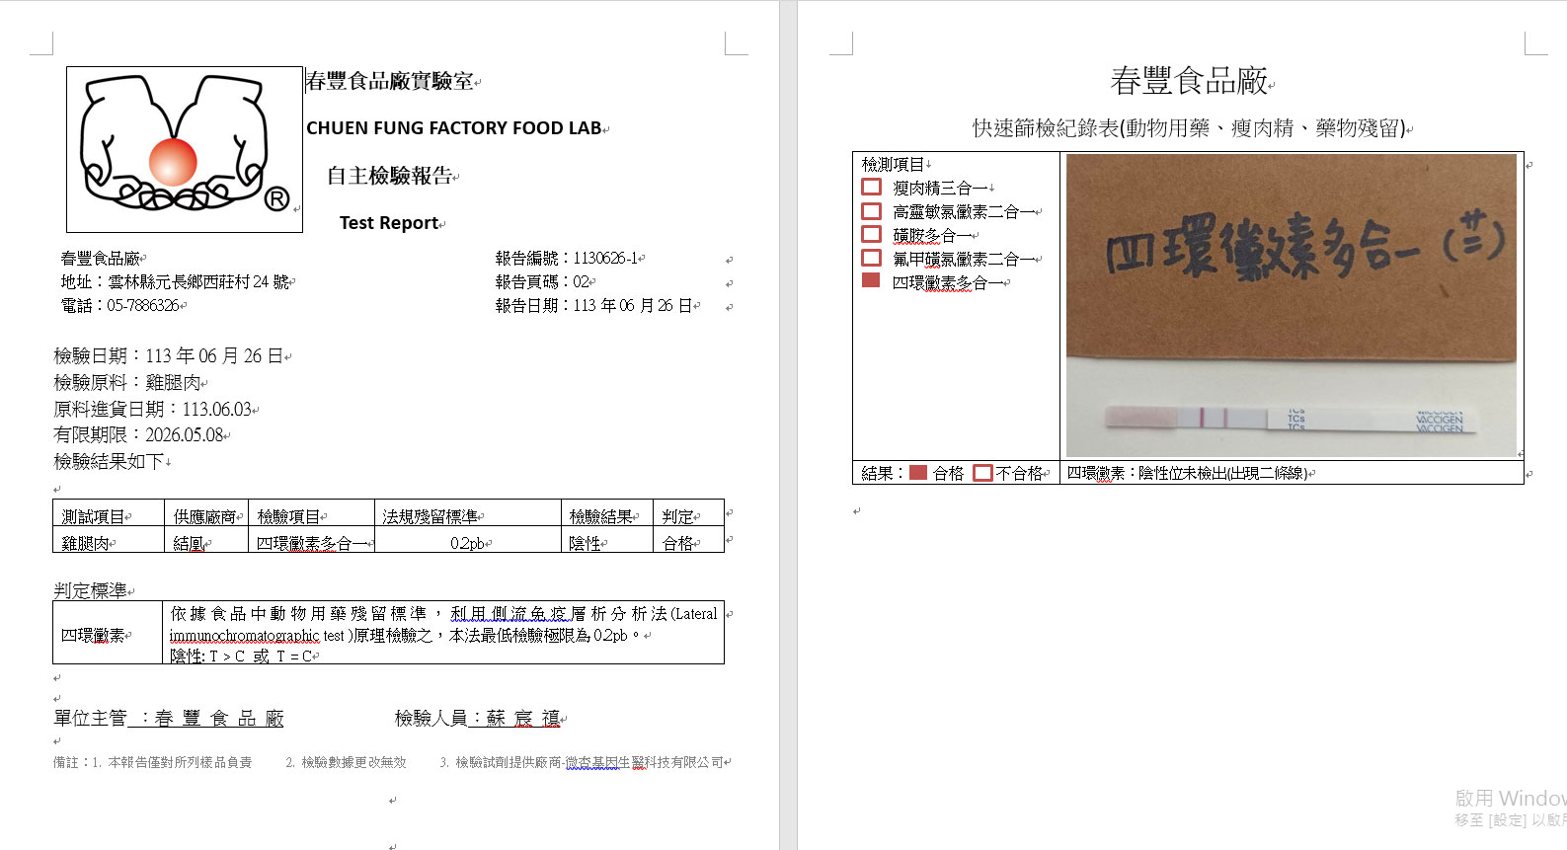Click the heading 春豐食品廠實驗室
Image resolution: width=1567 pixels, height=850 pixels.
click(390, 81)
